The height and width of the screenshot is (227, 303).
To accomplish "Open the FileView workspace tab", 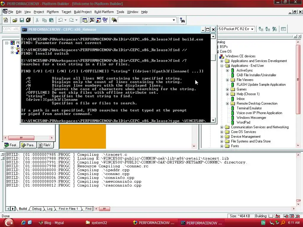I will coord(46,145).
